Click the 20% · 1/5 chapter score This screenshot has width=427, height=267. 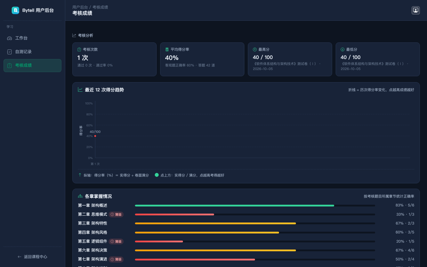click(405, 241)
